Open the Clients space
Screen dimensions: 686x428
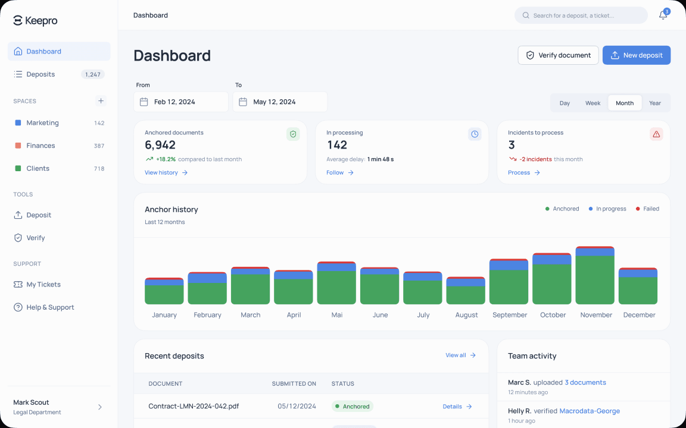(x=59, y=168)
